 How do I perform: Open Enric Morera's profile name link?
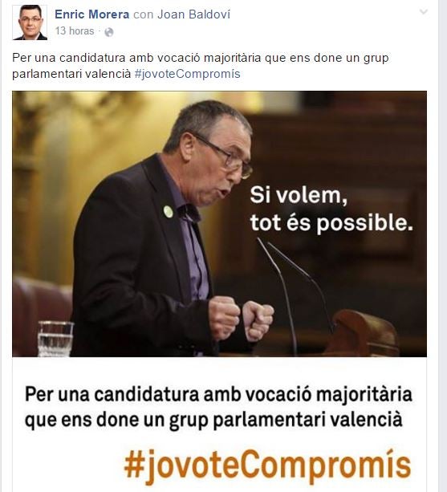point(92,14)
